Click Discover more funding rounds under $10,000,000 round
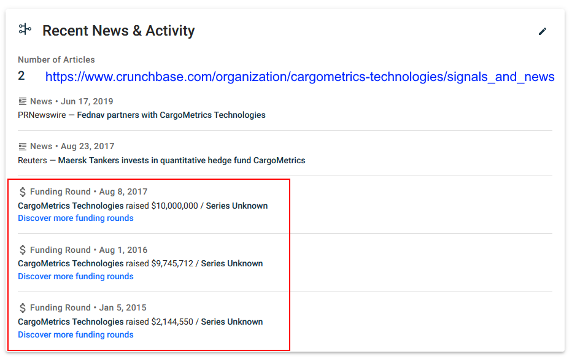This screenshot has height=359, width=572. 75,218
